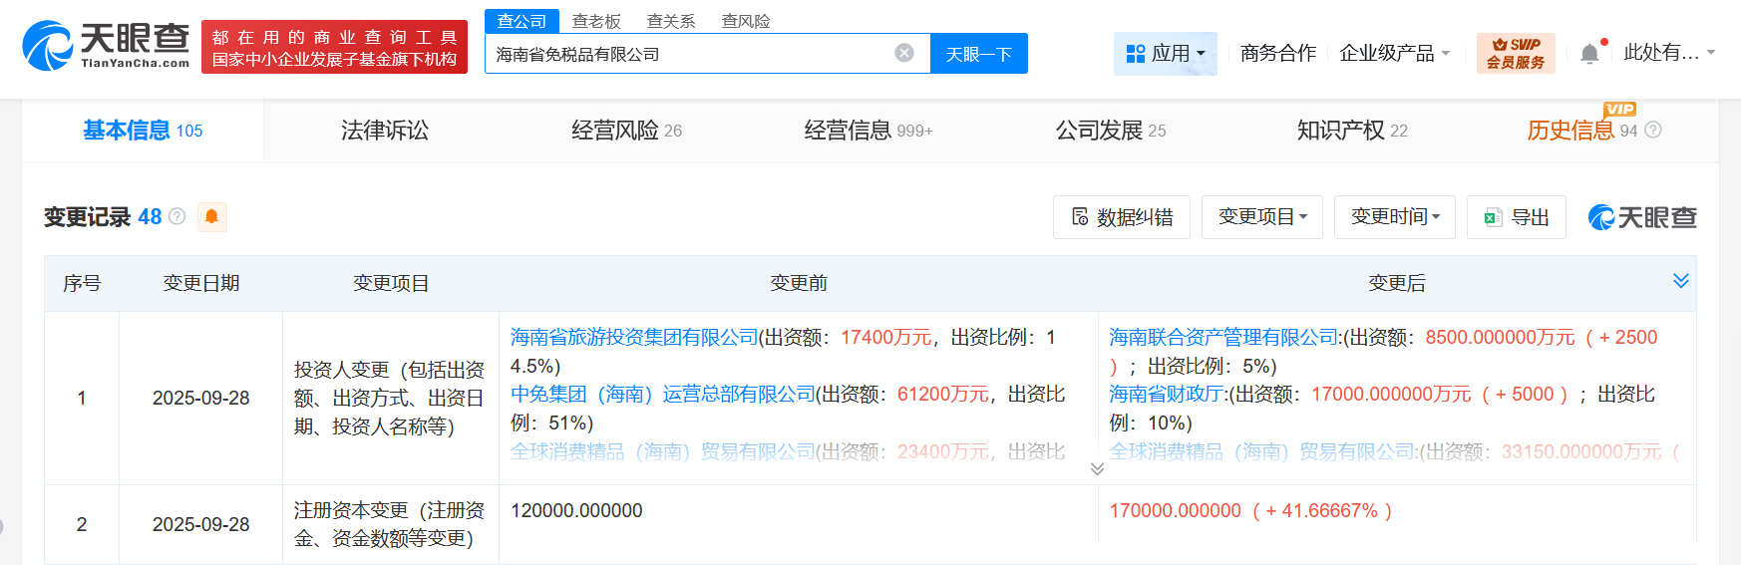Viewport: 1741px width, 565px height.
Task: Open 全球消费精品 link in 变更后 column
Action: tap(1262, 452)
